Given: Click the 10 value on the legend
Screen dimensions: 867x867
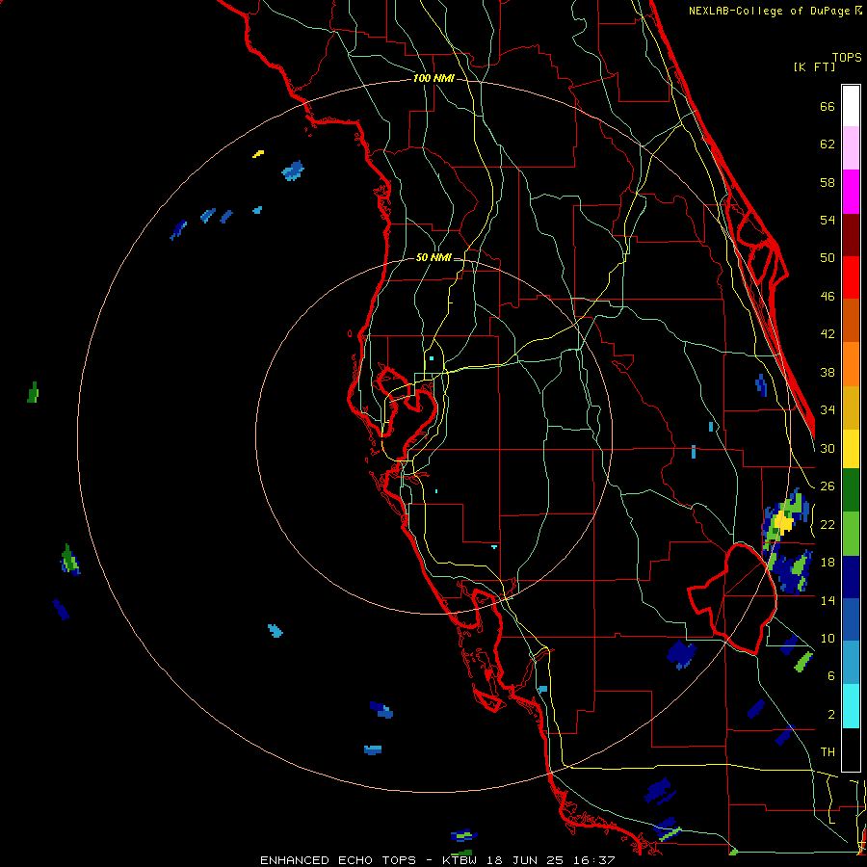Looking at the screenshot, I should coord(828,638).
